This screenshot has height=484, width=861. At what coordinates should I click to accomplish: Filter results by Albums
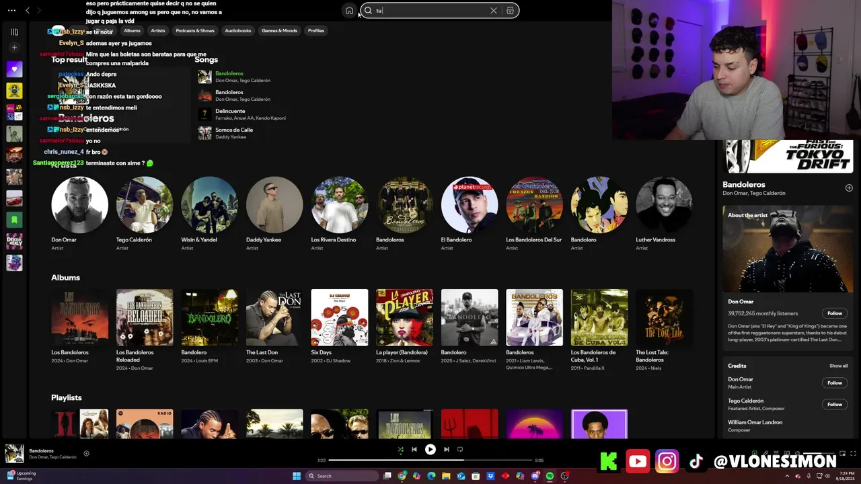[x=132, y=31]
